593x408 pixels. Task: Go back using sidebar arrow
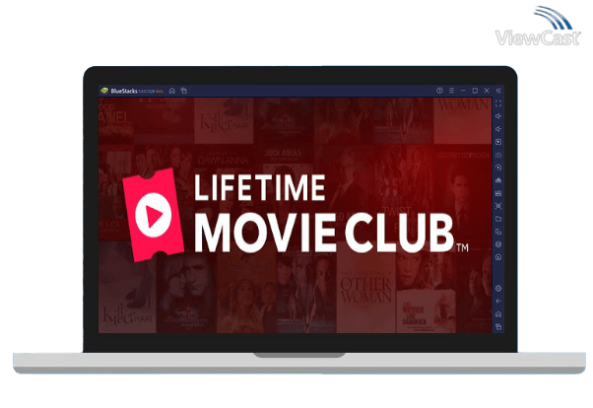pyautogui.click(x=498, y=302)
